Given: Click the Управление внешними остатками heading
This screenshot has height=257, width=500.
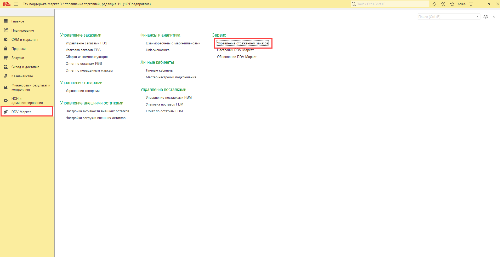Looking at the screenshot, I should [92, 103].
